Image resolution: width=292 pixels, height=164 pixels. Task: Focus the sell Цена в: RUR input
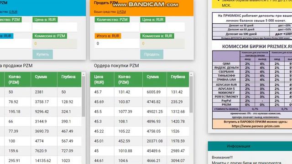pyautogui.click(x=162, y=27)
